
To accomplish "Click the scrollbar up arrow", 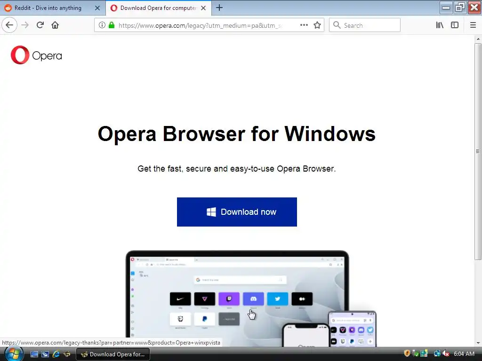I will (478, 39).
